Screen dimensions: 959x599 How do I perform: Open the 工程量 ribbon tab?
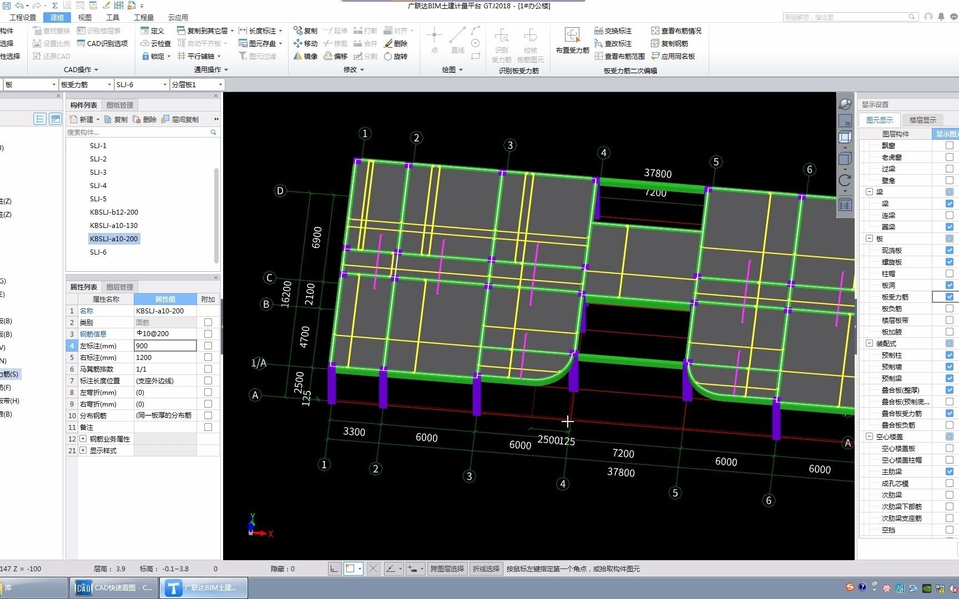(144, 17)
